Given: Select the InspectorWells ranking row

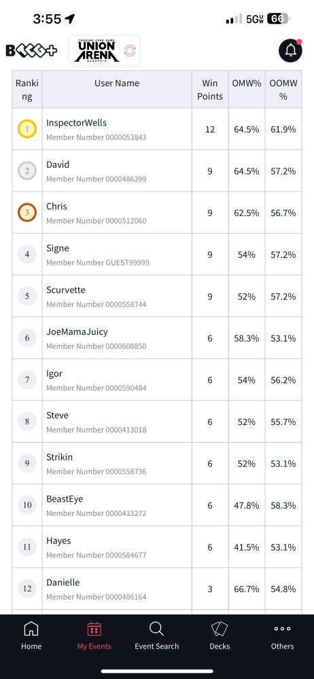Looking at the screenshot, I should tap(157, 129).
